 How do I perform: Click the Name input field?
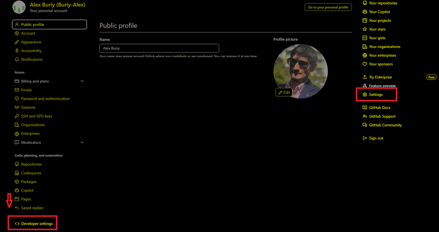pyautogui.click(x=159, y=48)
